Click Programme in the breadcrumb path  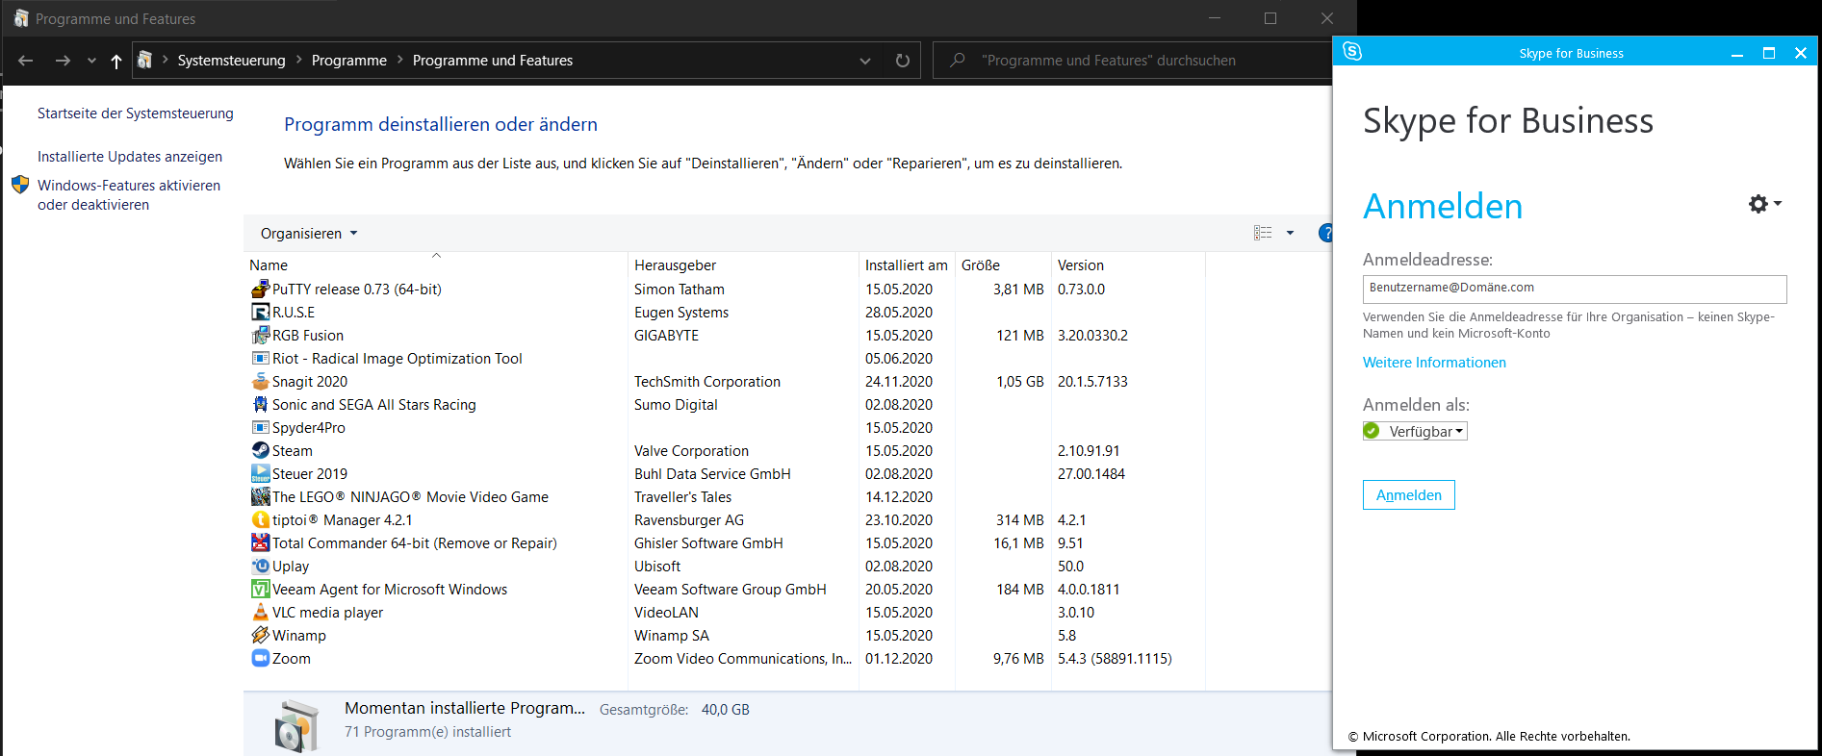point(349,61)
